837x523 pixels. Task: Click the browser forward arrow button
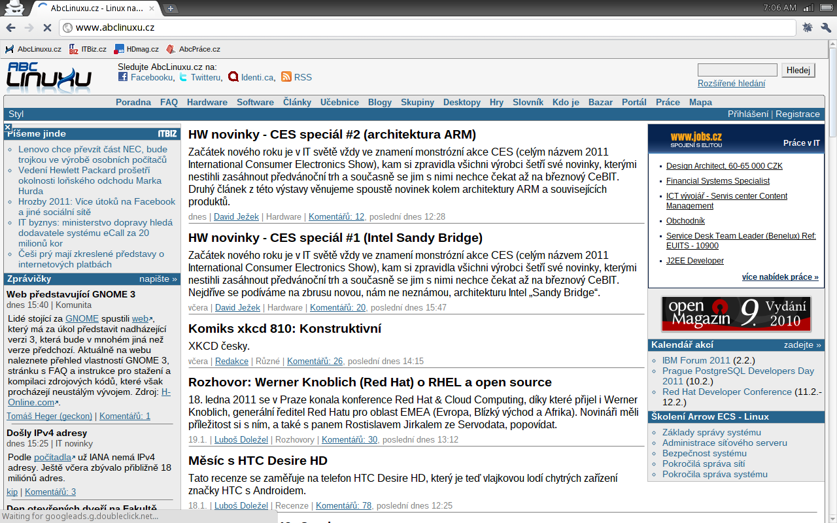[29, 27]
